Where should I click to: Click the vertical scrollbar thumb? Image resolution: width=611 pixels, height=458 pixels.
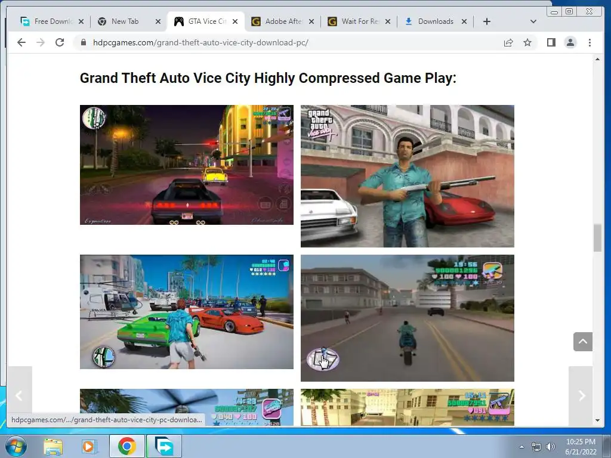[597, 238]
